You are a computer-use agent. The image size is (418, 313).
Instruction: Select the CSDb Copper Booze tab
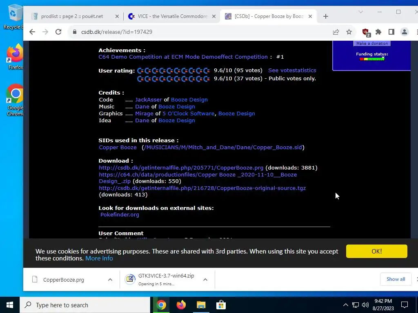pyautogui.click(x=269, y=16)
